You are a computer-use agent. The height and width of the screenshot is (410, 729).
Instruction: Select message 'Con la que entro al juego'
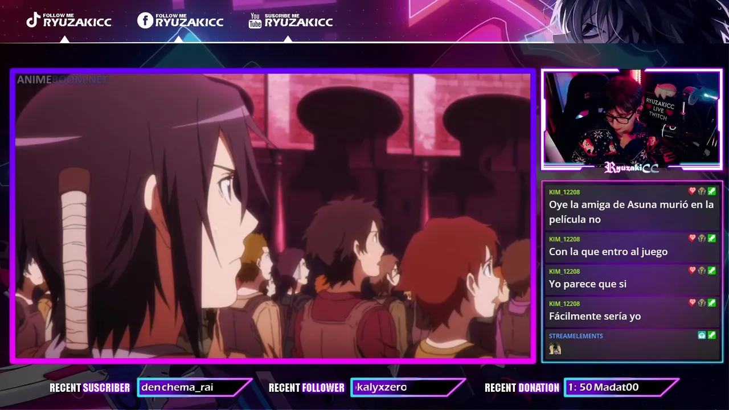[608, 252]
